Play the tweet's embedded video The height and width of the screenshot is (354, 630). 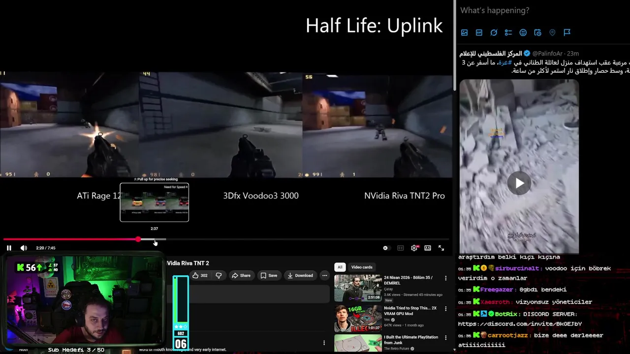[x=519, y=183]
